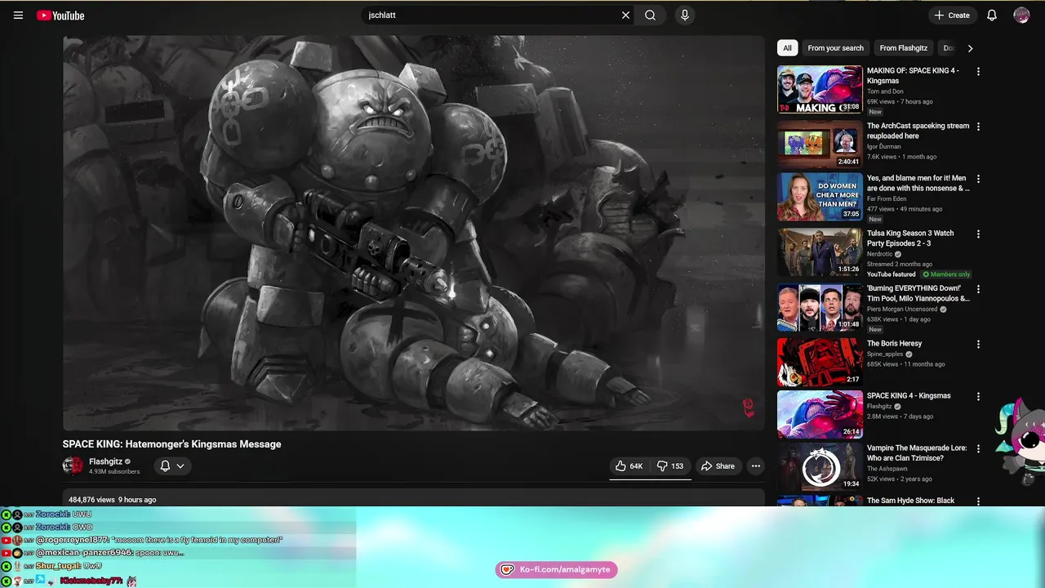1045x588 pixels.
Task: Click the Members only badge
Action: [947, 274]
